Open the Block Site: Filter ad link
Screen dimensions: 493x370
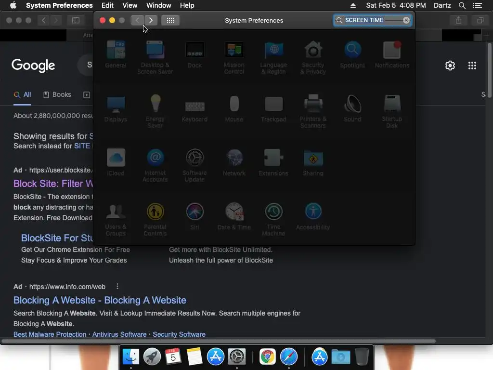click(53, 184)
